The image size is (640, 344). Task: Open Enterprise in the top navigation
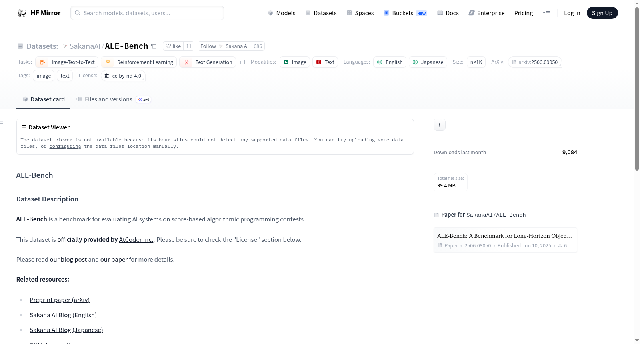(x=486, y=13)
